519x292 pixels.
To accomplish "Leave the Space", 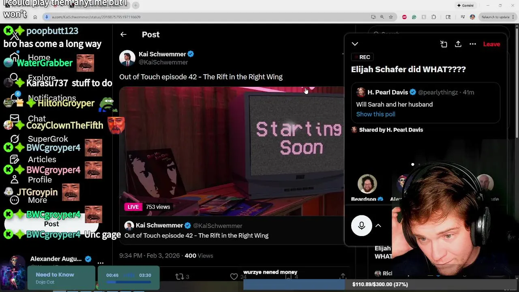I will pos(491,44).
